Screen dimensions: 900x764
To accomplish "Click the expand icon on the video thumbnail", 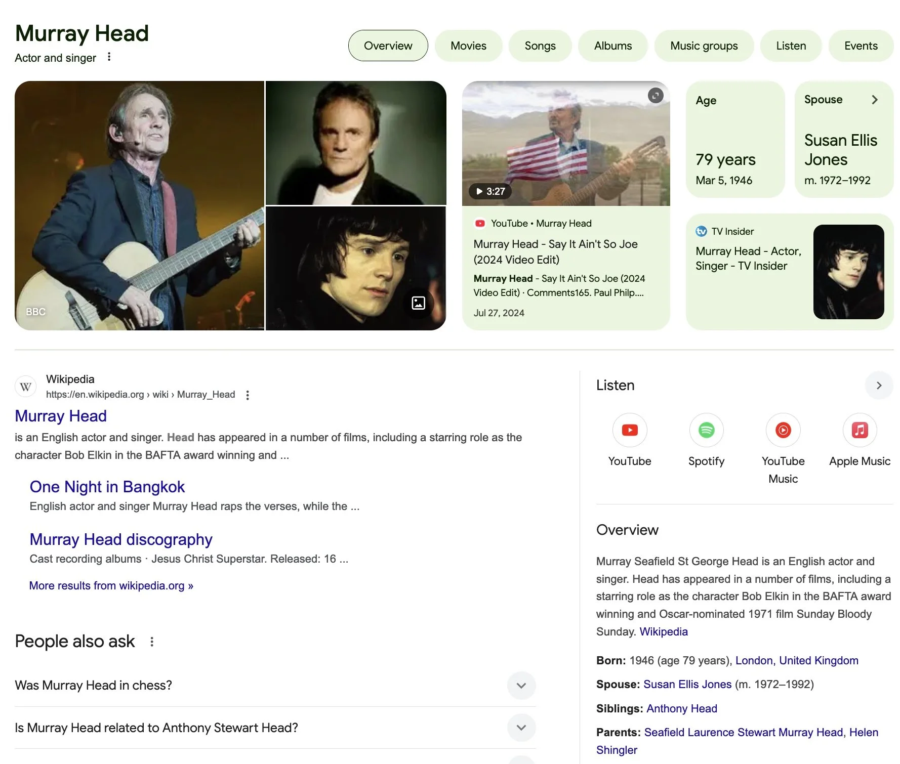I will (x=656, y=95).
